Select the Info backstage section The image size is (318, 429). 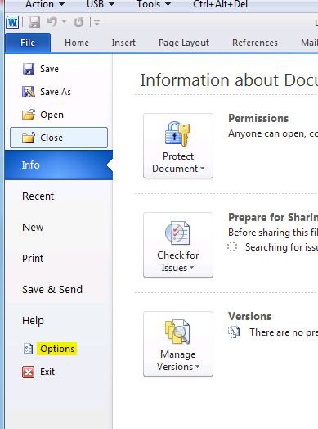[x=59, y=165]
